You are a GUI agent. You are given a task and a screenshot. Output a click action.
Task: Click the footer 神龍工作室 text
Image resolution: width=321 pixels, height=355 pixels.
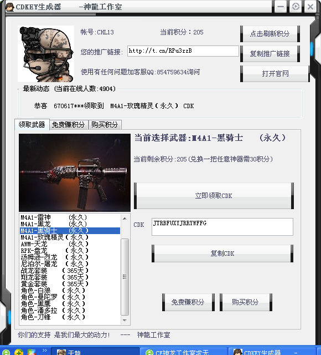154,335
